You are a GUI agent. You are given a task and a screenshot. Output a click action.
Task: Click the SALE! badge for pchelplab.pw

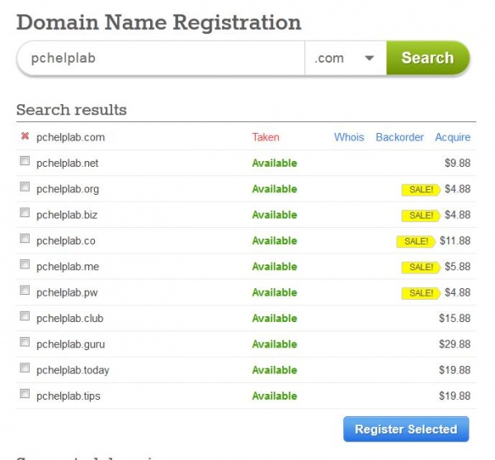[x=421, y=293]
